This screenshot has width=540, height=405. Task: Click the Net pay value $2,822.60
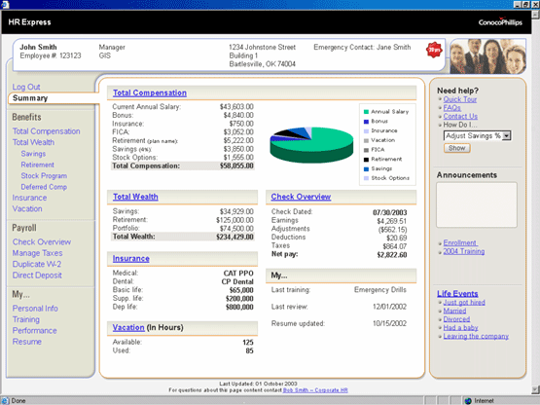click(x=391, y=255)
